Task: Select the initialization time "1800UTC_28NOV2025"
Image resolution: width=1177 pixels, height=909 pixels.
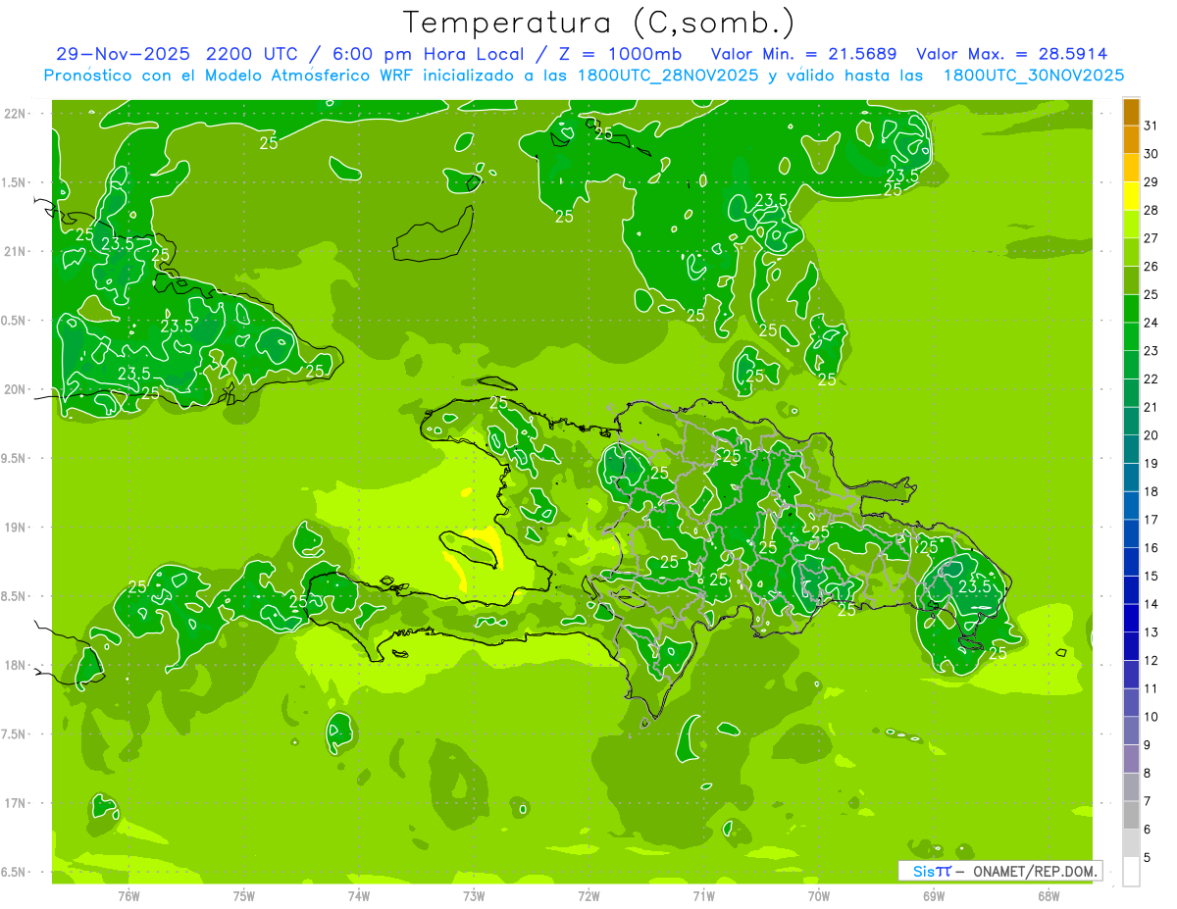Action: (x=666, y=76)
